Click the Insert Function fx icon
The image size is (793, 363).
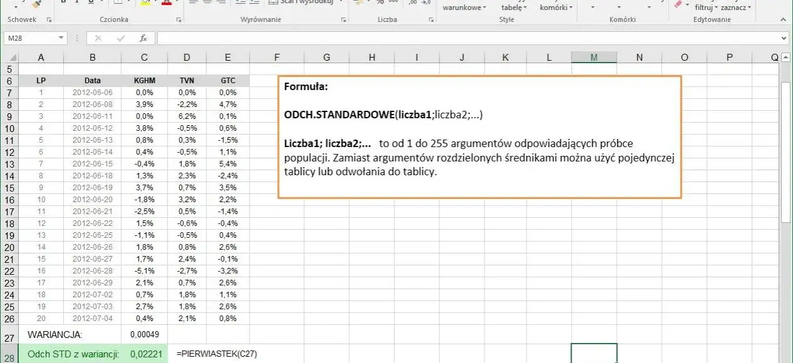[x=143, y=38]
